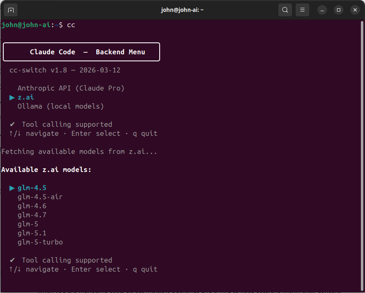Expand the glm-4.6 model entry

(x=32, y=206)
